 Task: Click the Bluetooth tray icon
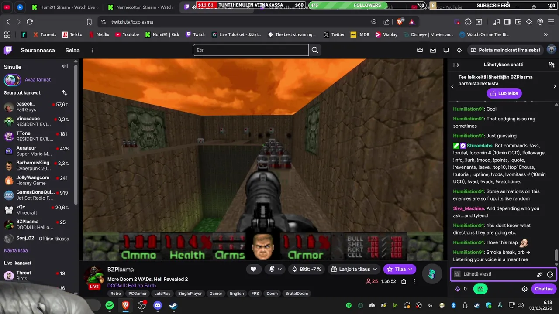pos(453,305)
